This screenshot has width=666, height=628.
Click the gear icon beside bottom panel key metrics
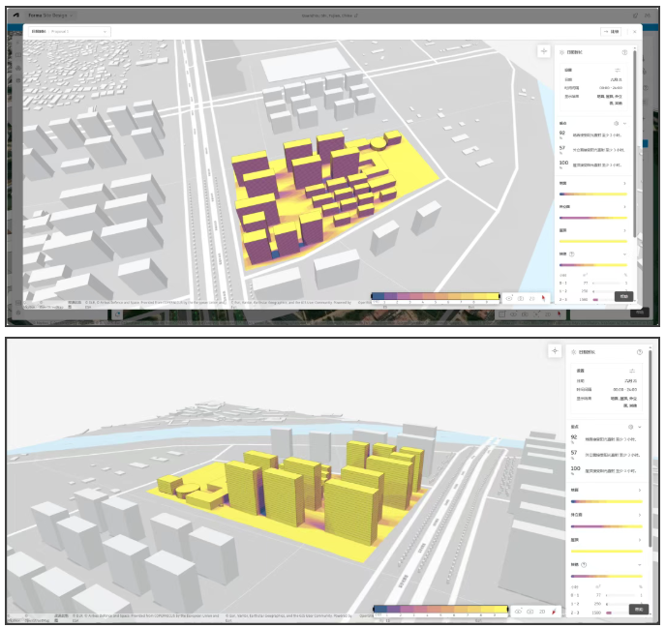(631, 427)
